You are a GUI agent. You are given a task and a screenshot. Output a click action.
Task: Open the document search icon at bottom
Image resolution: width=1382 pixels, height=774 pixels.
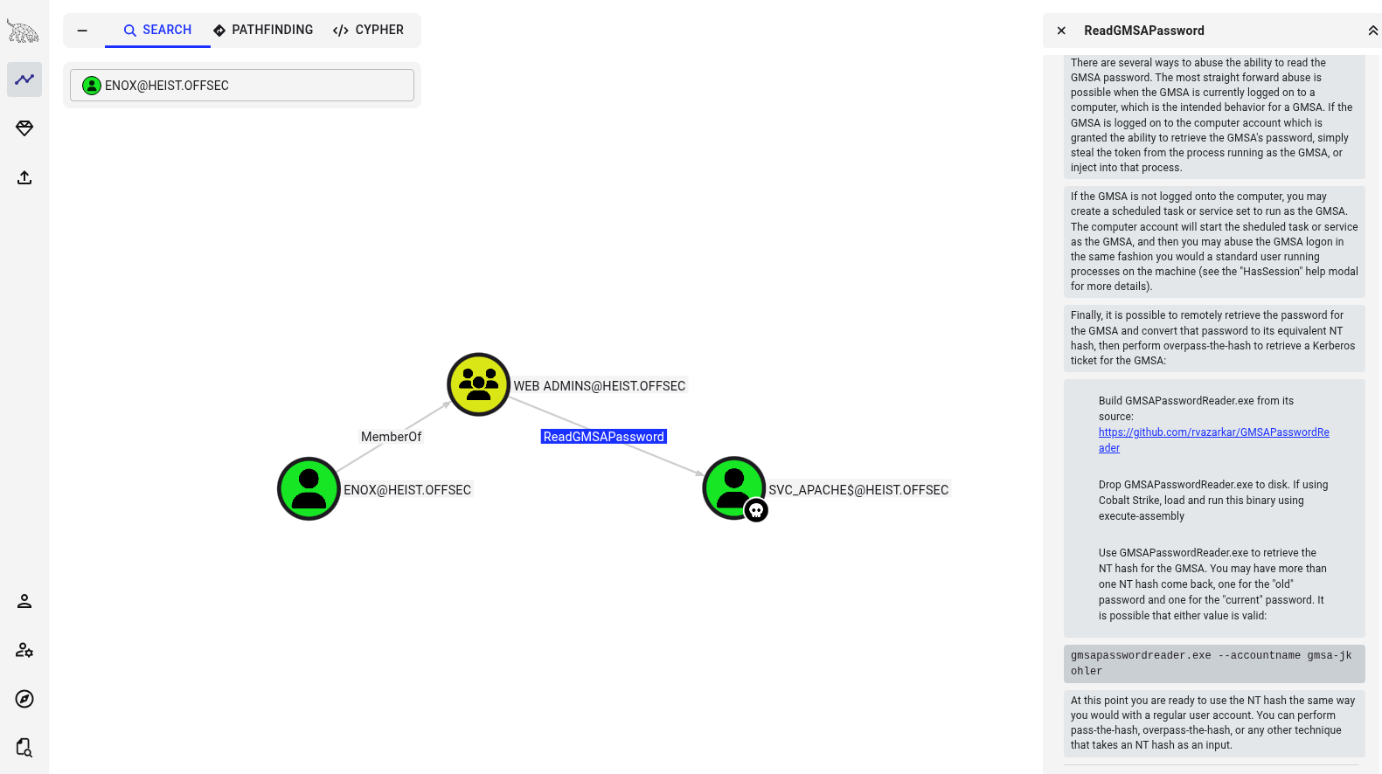pyautogui.click(x=24, y=748)
